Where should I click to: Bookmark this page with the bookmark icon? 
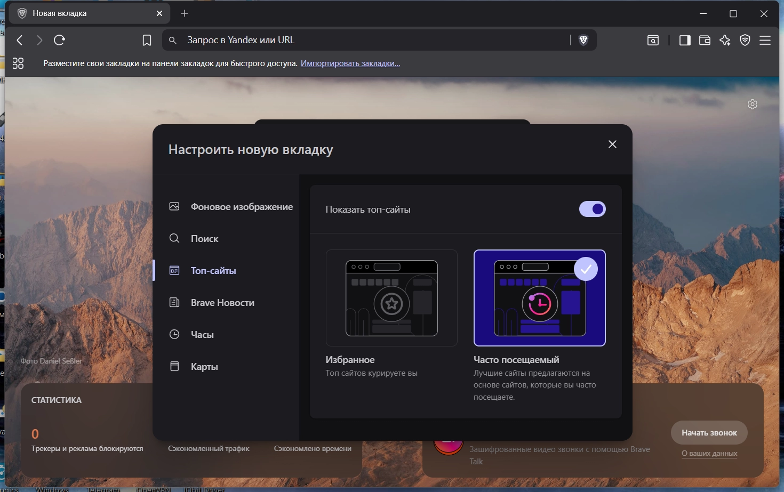pyautogui.click(x=147, y=41)
